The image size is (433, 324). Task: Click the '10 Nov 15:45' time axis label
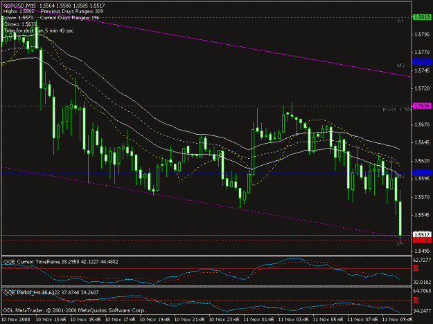pyautogui.click(x=86, y=320)
